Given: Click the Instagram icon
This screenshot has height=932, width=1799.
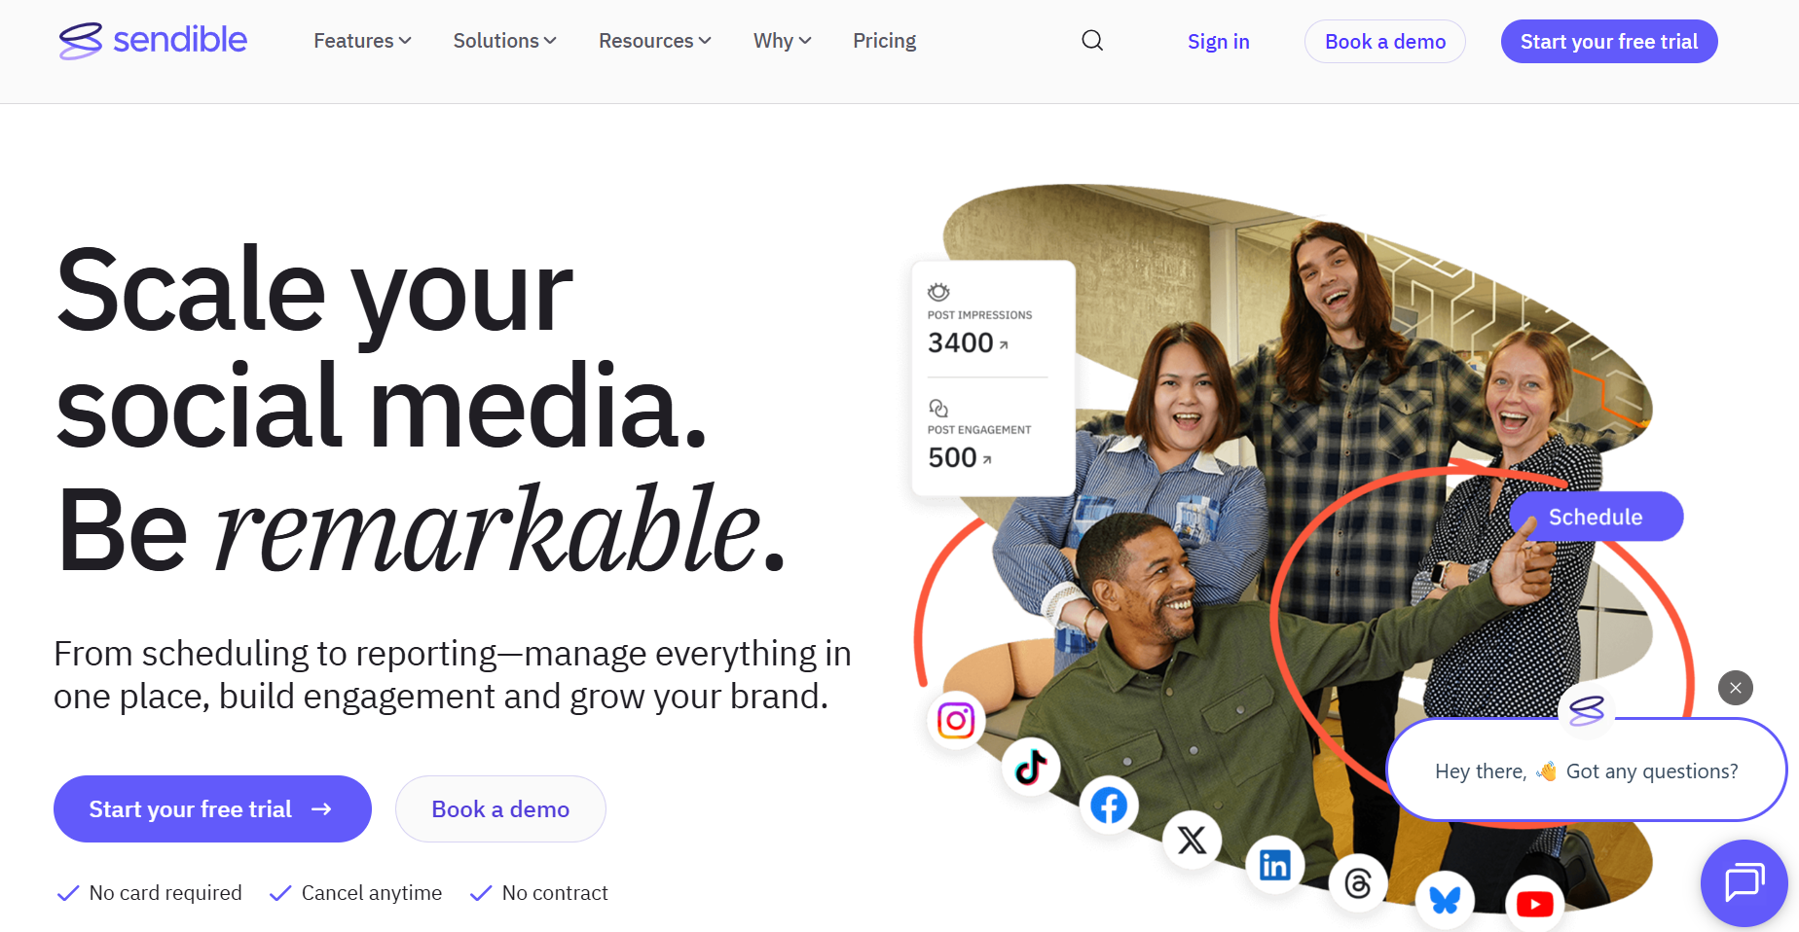Looking at the screenshot, I should [x=956, y=720].
